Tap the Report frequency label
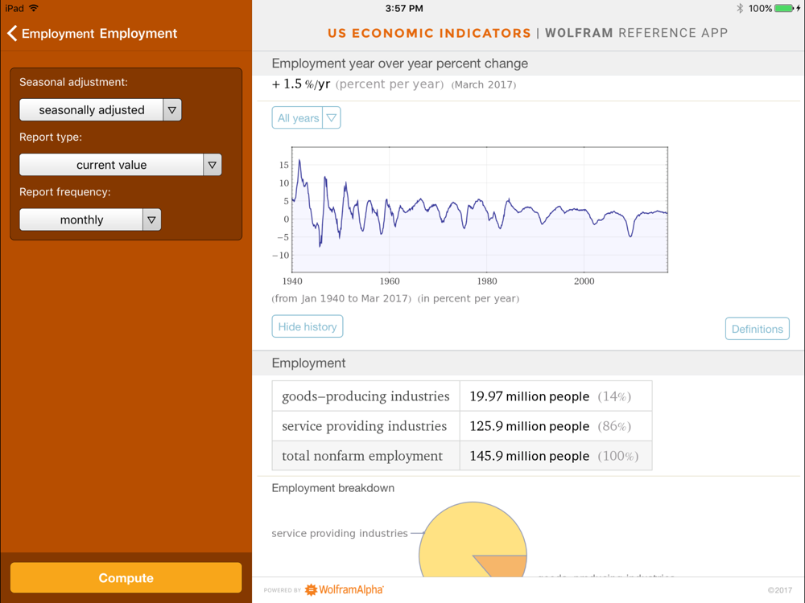The width and height of the screenshot is (805, 603). pyautogui.click(x=64, y=192)
